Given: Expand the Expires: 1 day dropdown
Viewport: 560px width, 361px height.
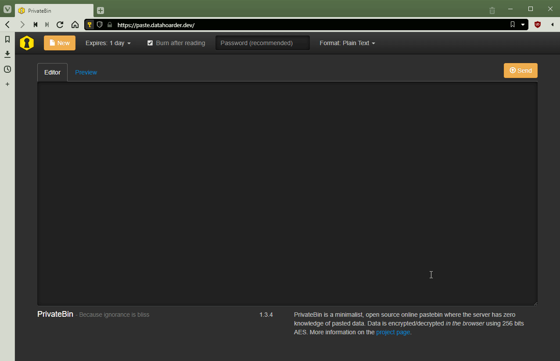Looking at the screenshot, I should [108, 43].
